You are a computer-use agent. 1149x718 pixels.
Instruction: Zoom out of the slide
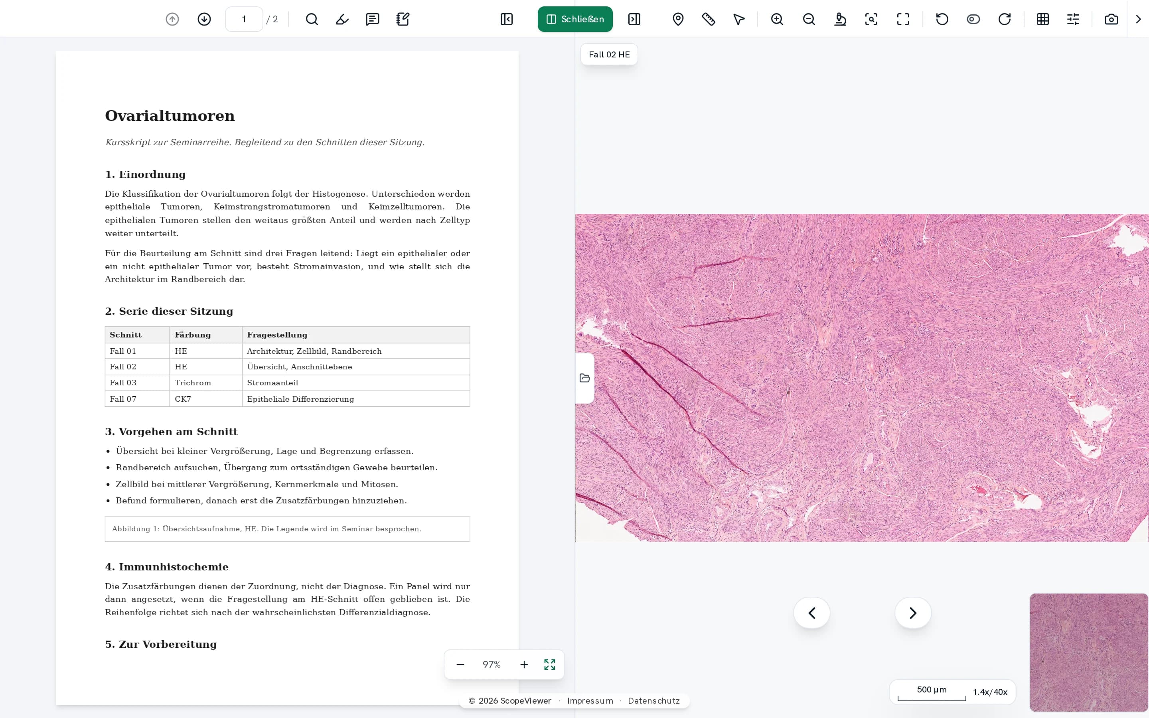click(809, 19)
